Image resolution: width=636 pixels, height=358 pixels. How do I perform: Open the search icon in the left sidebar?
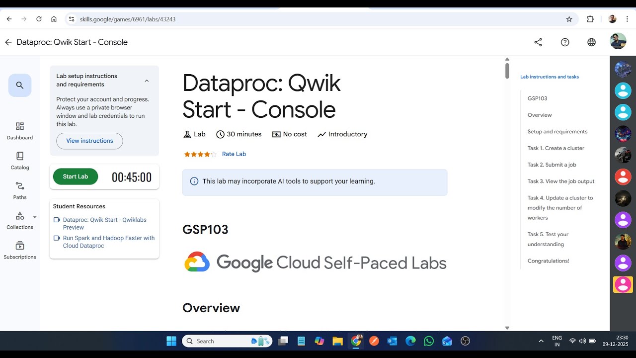click(20, 85)
